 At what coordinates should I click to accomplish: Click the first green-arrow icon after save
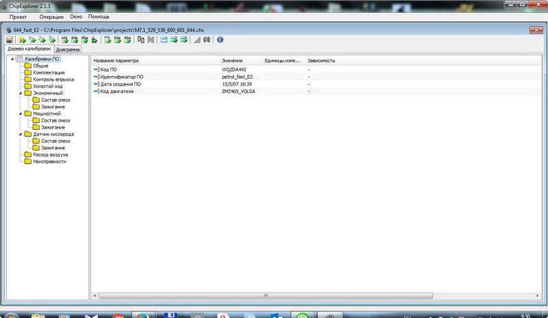(x=23, y=40)
